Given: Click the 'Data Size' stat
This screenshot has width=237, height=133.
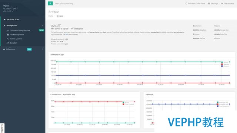Looking at the screenshot, I should tap(199, 30).
